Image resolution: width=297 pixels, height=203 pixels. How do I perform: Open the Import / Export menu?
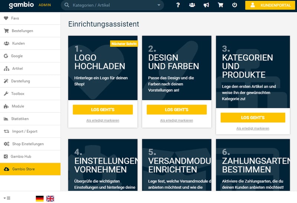point(30,131)
